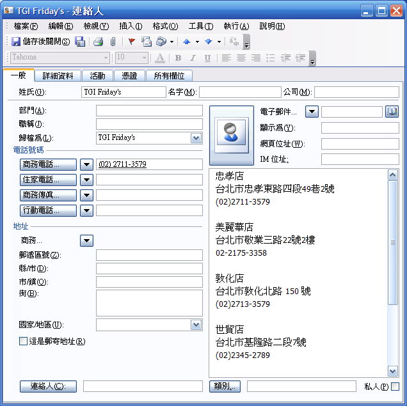Toggle underline formatting
Screen dimensions: 407x406
(x=207, y=58)
